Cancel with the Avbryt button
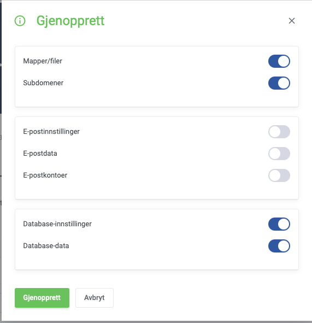This screenshot has height=323, width=312. coord(95,298)
